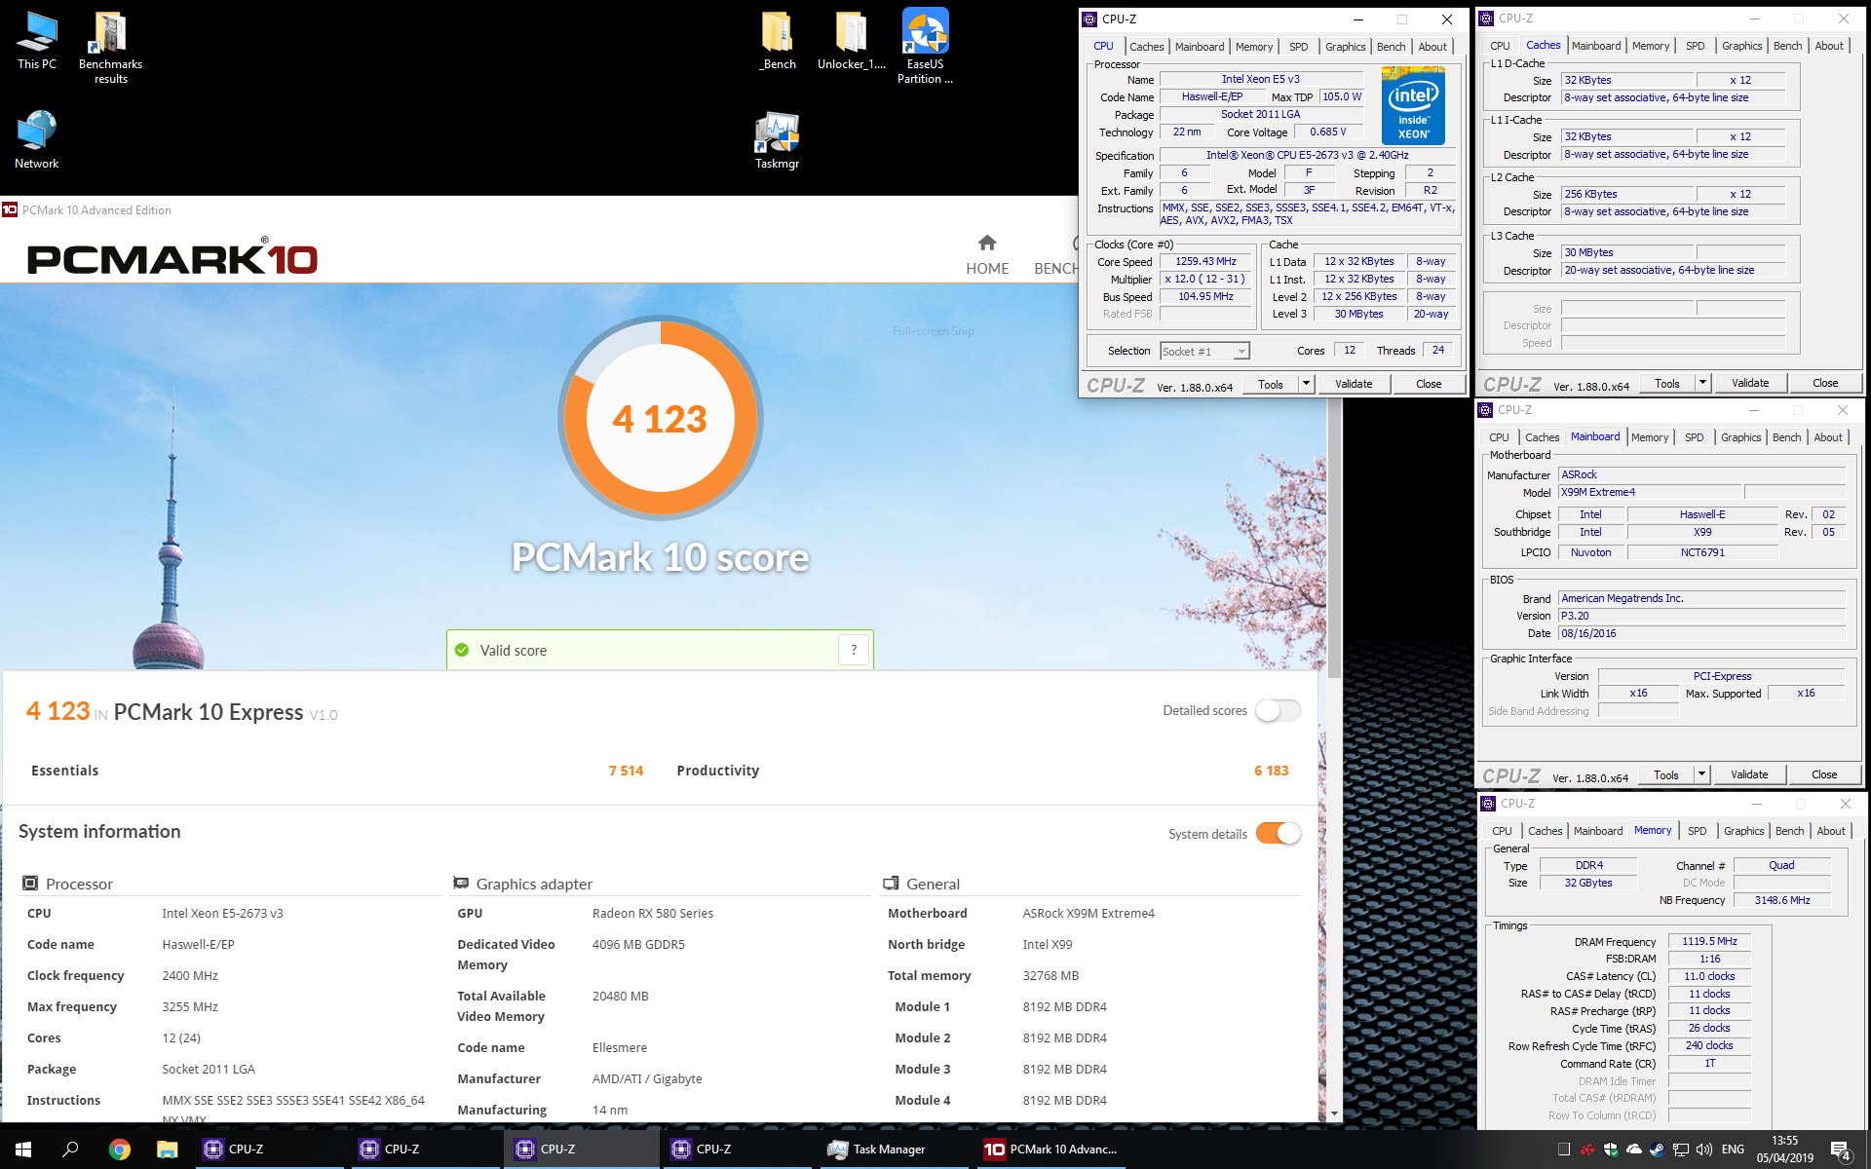Click Validate in CPU-Z Mainboard window
The width and height of the screenshot is (1871, 1169).
pyautogui.click(x=1749, y=774)
